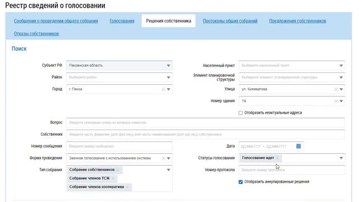Go to Предложения собственников tab
Viewport: 359px width, 202px height.
pos(298,21)
